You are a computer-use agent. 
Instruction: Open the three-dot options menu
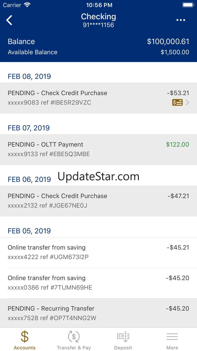click(x=181, y=20)
